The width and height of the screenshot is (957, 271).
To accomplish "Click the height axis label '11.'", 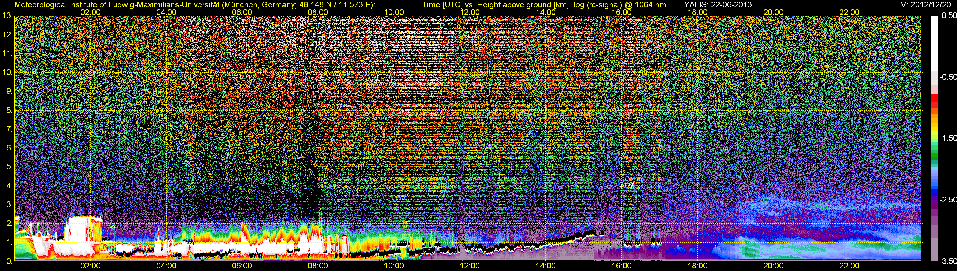I will point(7,54).
